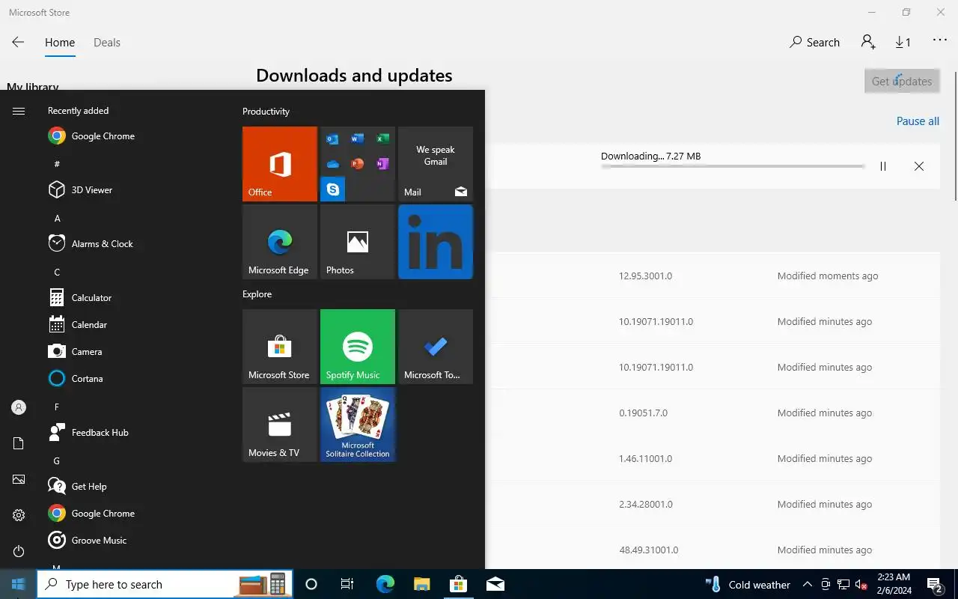Screen dimensions: 958x599
Task: Show hidden system tray icons
Action: coord(807,585)
